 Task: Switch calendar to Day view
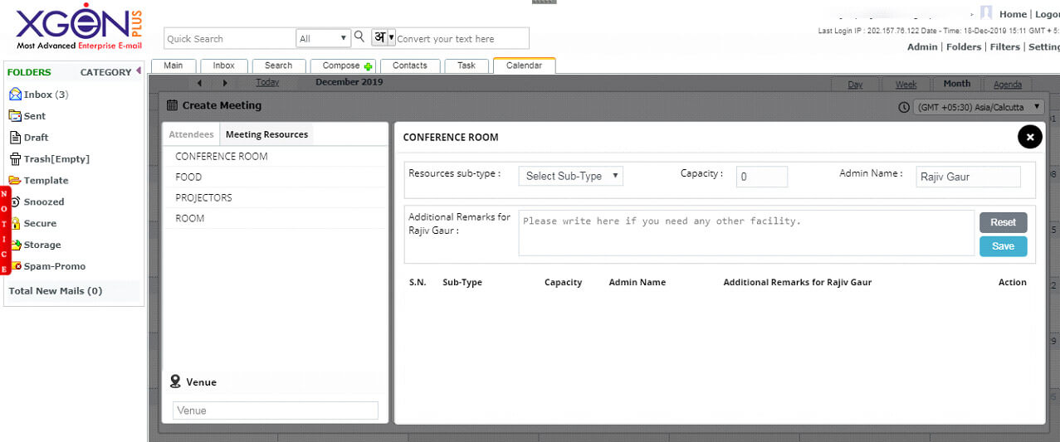point(855,85)
